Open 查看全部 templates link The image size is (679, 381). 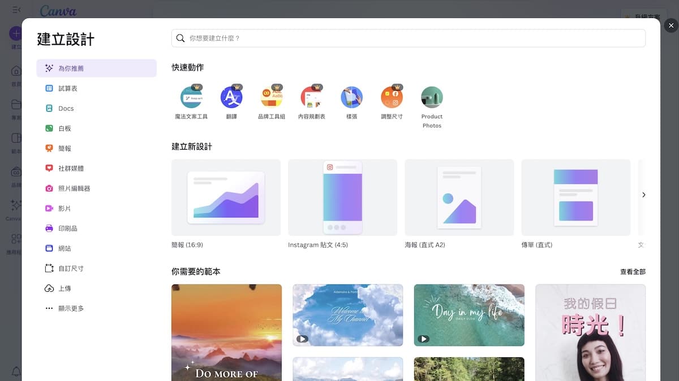click(633, 271)
